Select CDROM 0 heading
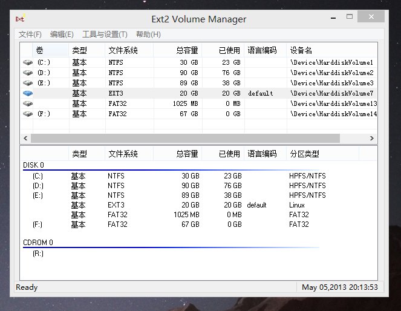This screenshot has height=311, width=401. coord(38,242)
